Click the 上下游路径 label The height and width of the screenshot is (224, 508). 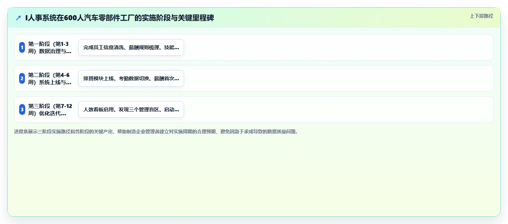(x=481, y=16)
